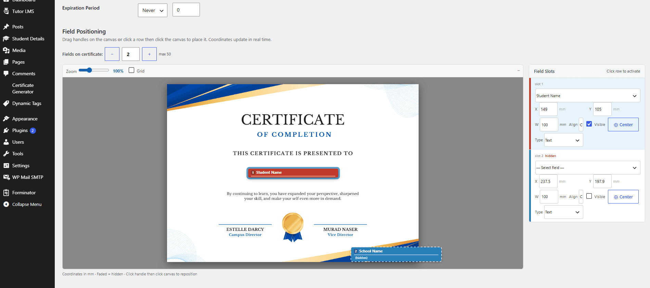The width and height of the screenshot is (650, 288).
Task: Click the fields on certificate count field
Action: (x=131, y=54)
